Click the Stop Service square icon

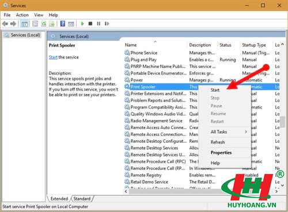(x=90, y=24)
